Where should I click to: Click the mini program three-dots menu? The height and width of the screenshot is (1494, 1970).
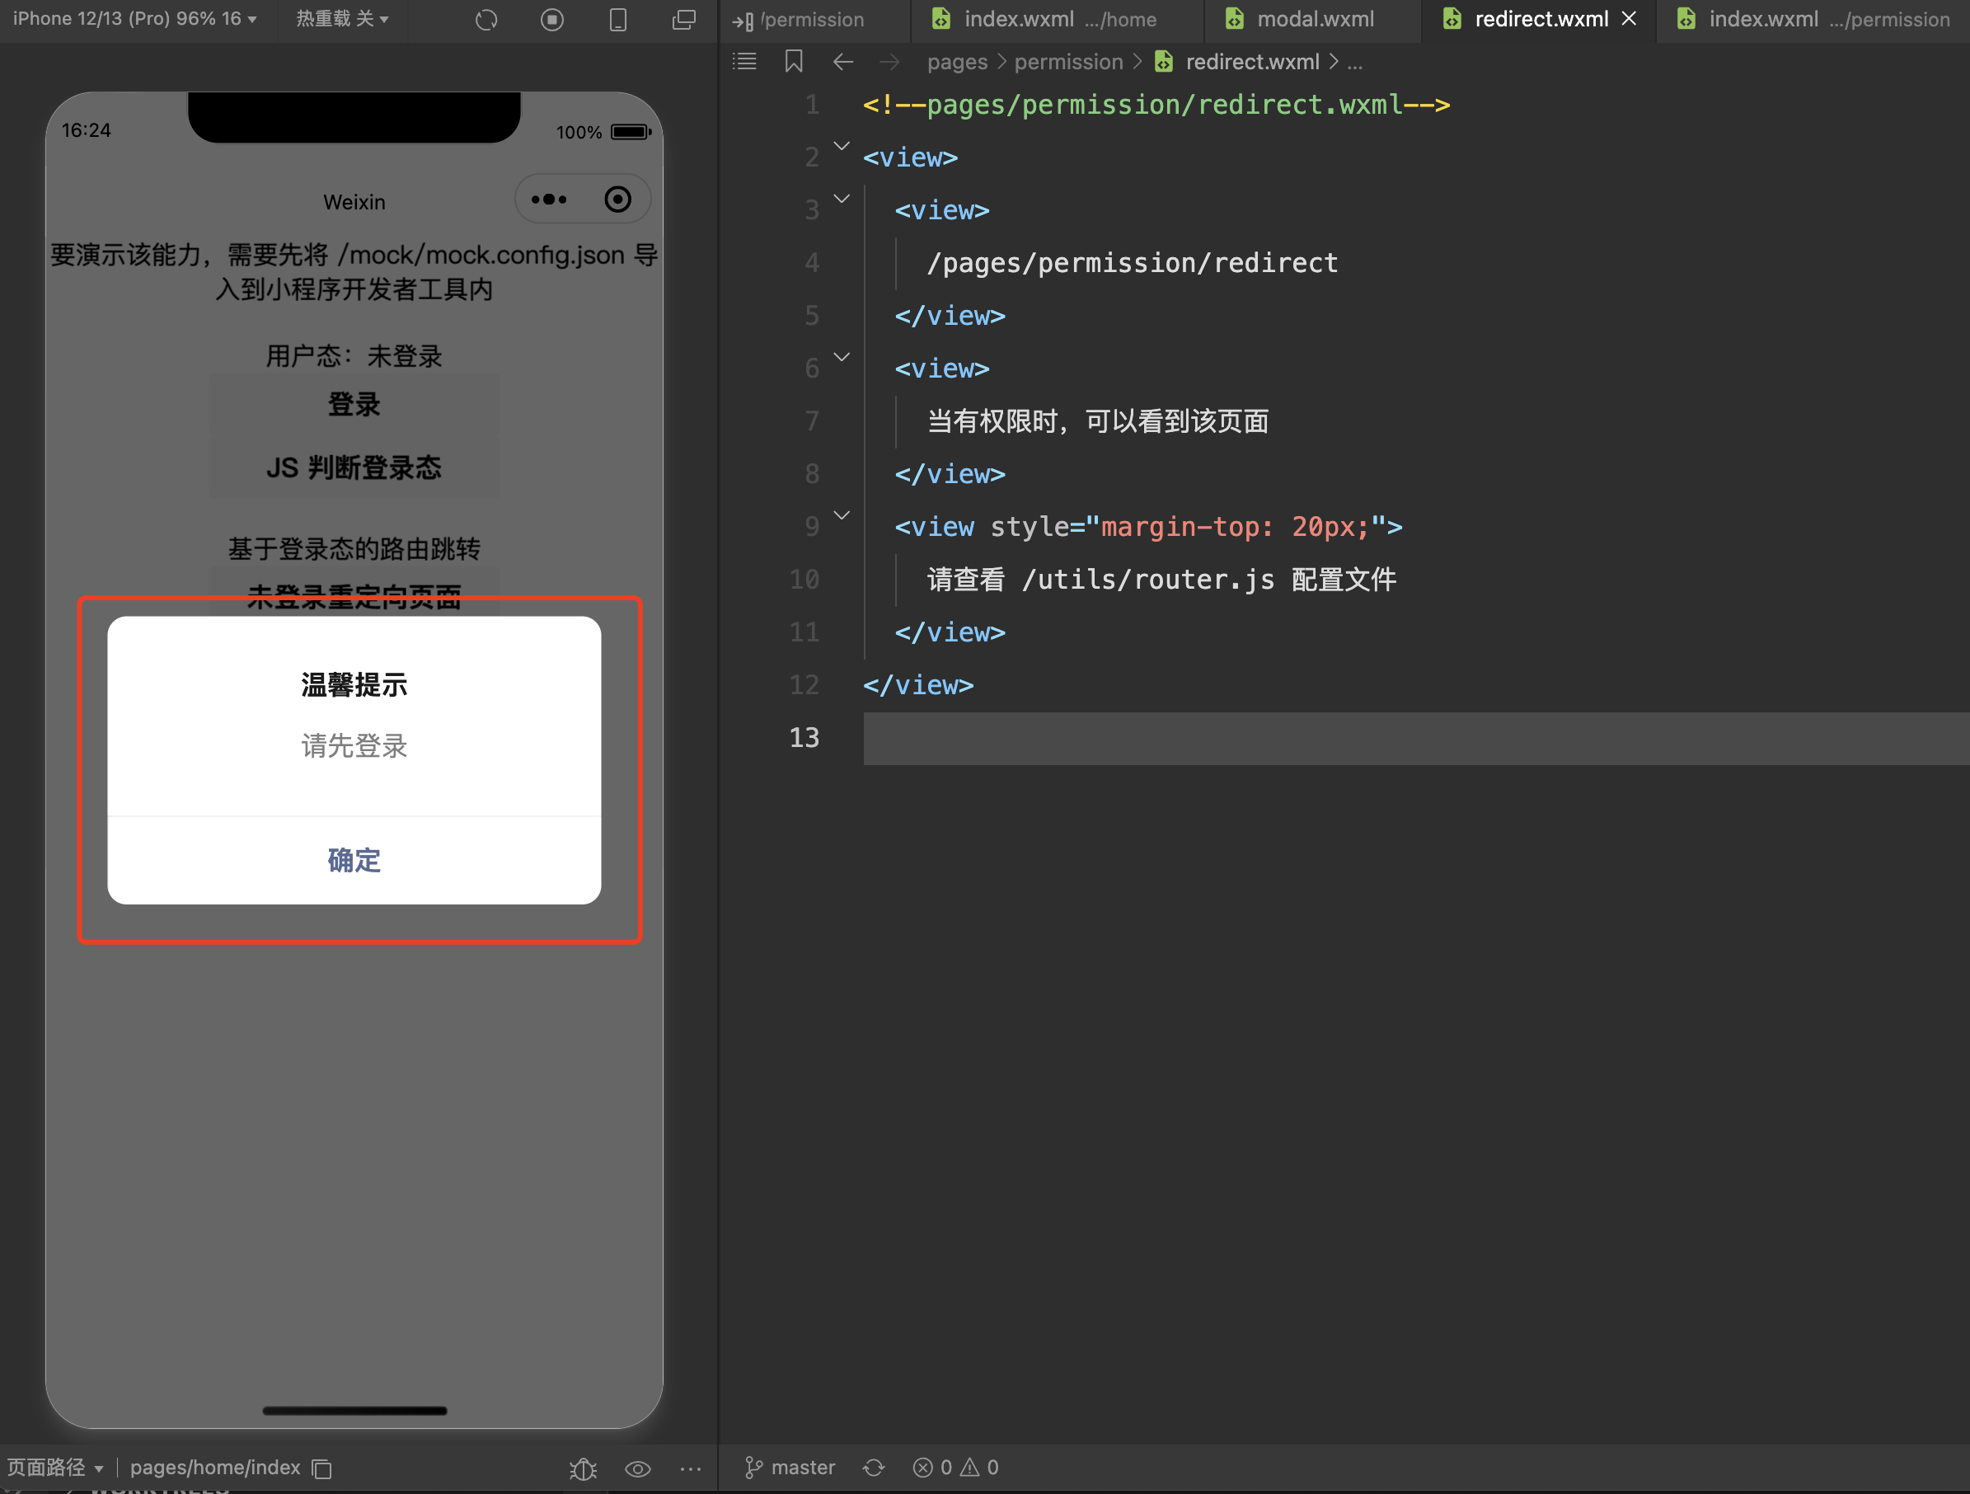(x=549, y=200)
